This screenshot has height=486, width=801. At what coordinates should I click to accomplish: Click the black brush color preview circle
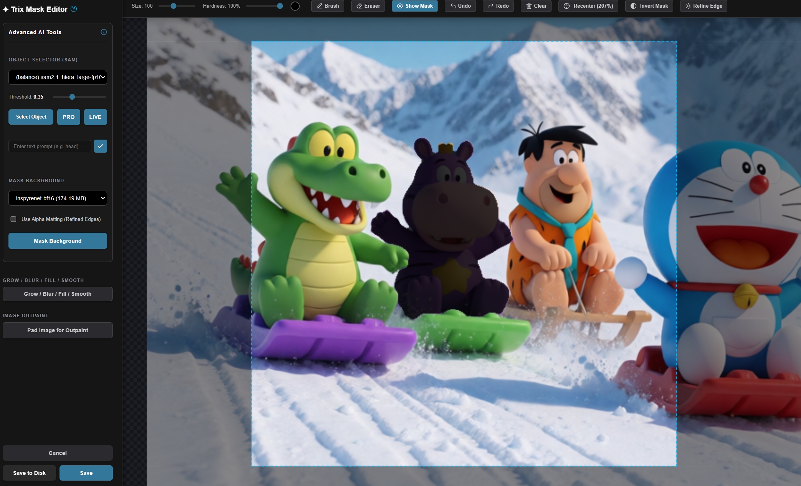pos(295,6)
